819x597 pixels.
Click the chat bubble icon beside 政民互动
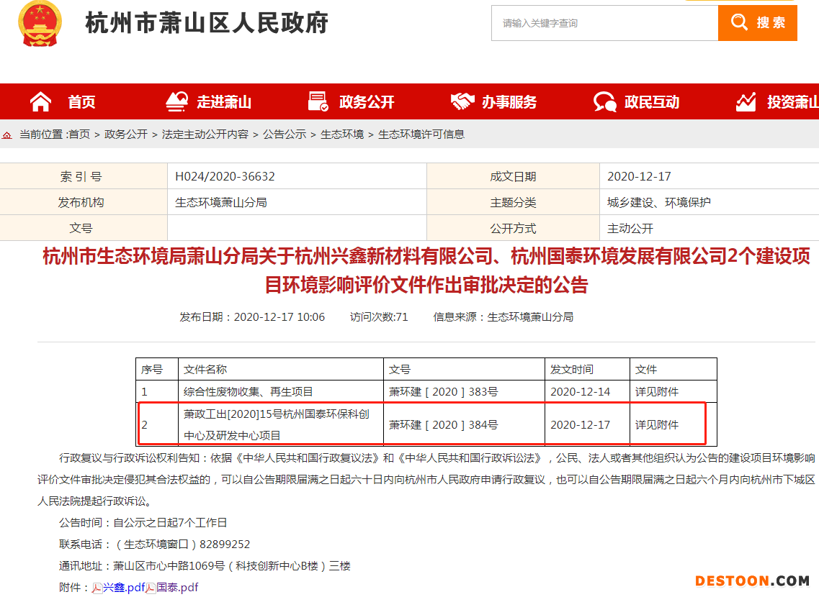click(x=604, y=102)
